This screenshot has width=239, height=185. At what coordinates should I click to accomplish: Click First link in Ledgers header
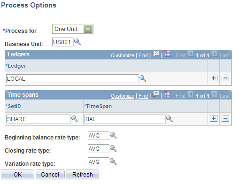tap(181, 55)
